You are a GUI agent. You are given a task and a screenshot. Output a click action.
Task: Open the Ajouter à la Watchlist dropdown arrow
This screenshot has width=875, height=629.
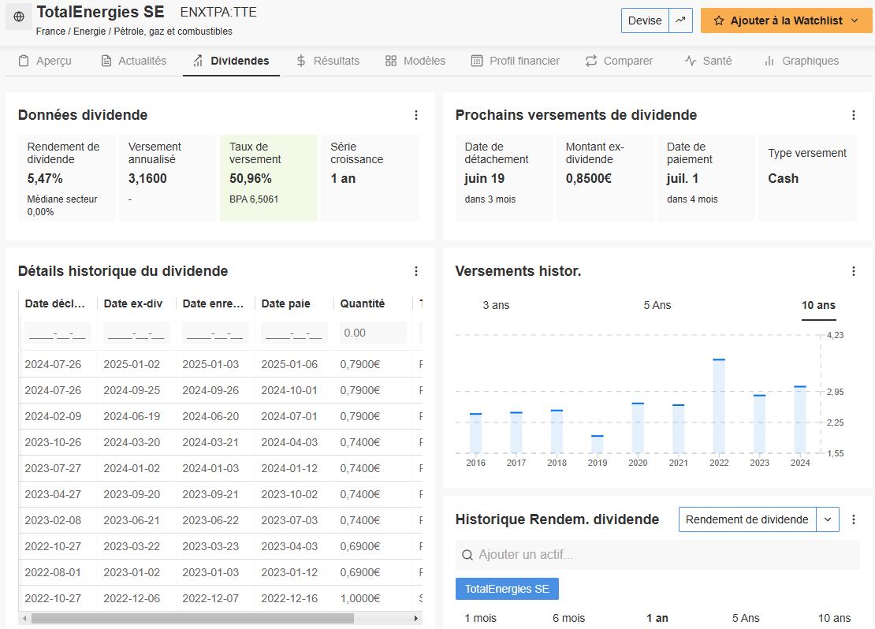coord(855,20)
